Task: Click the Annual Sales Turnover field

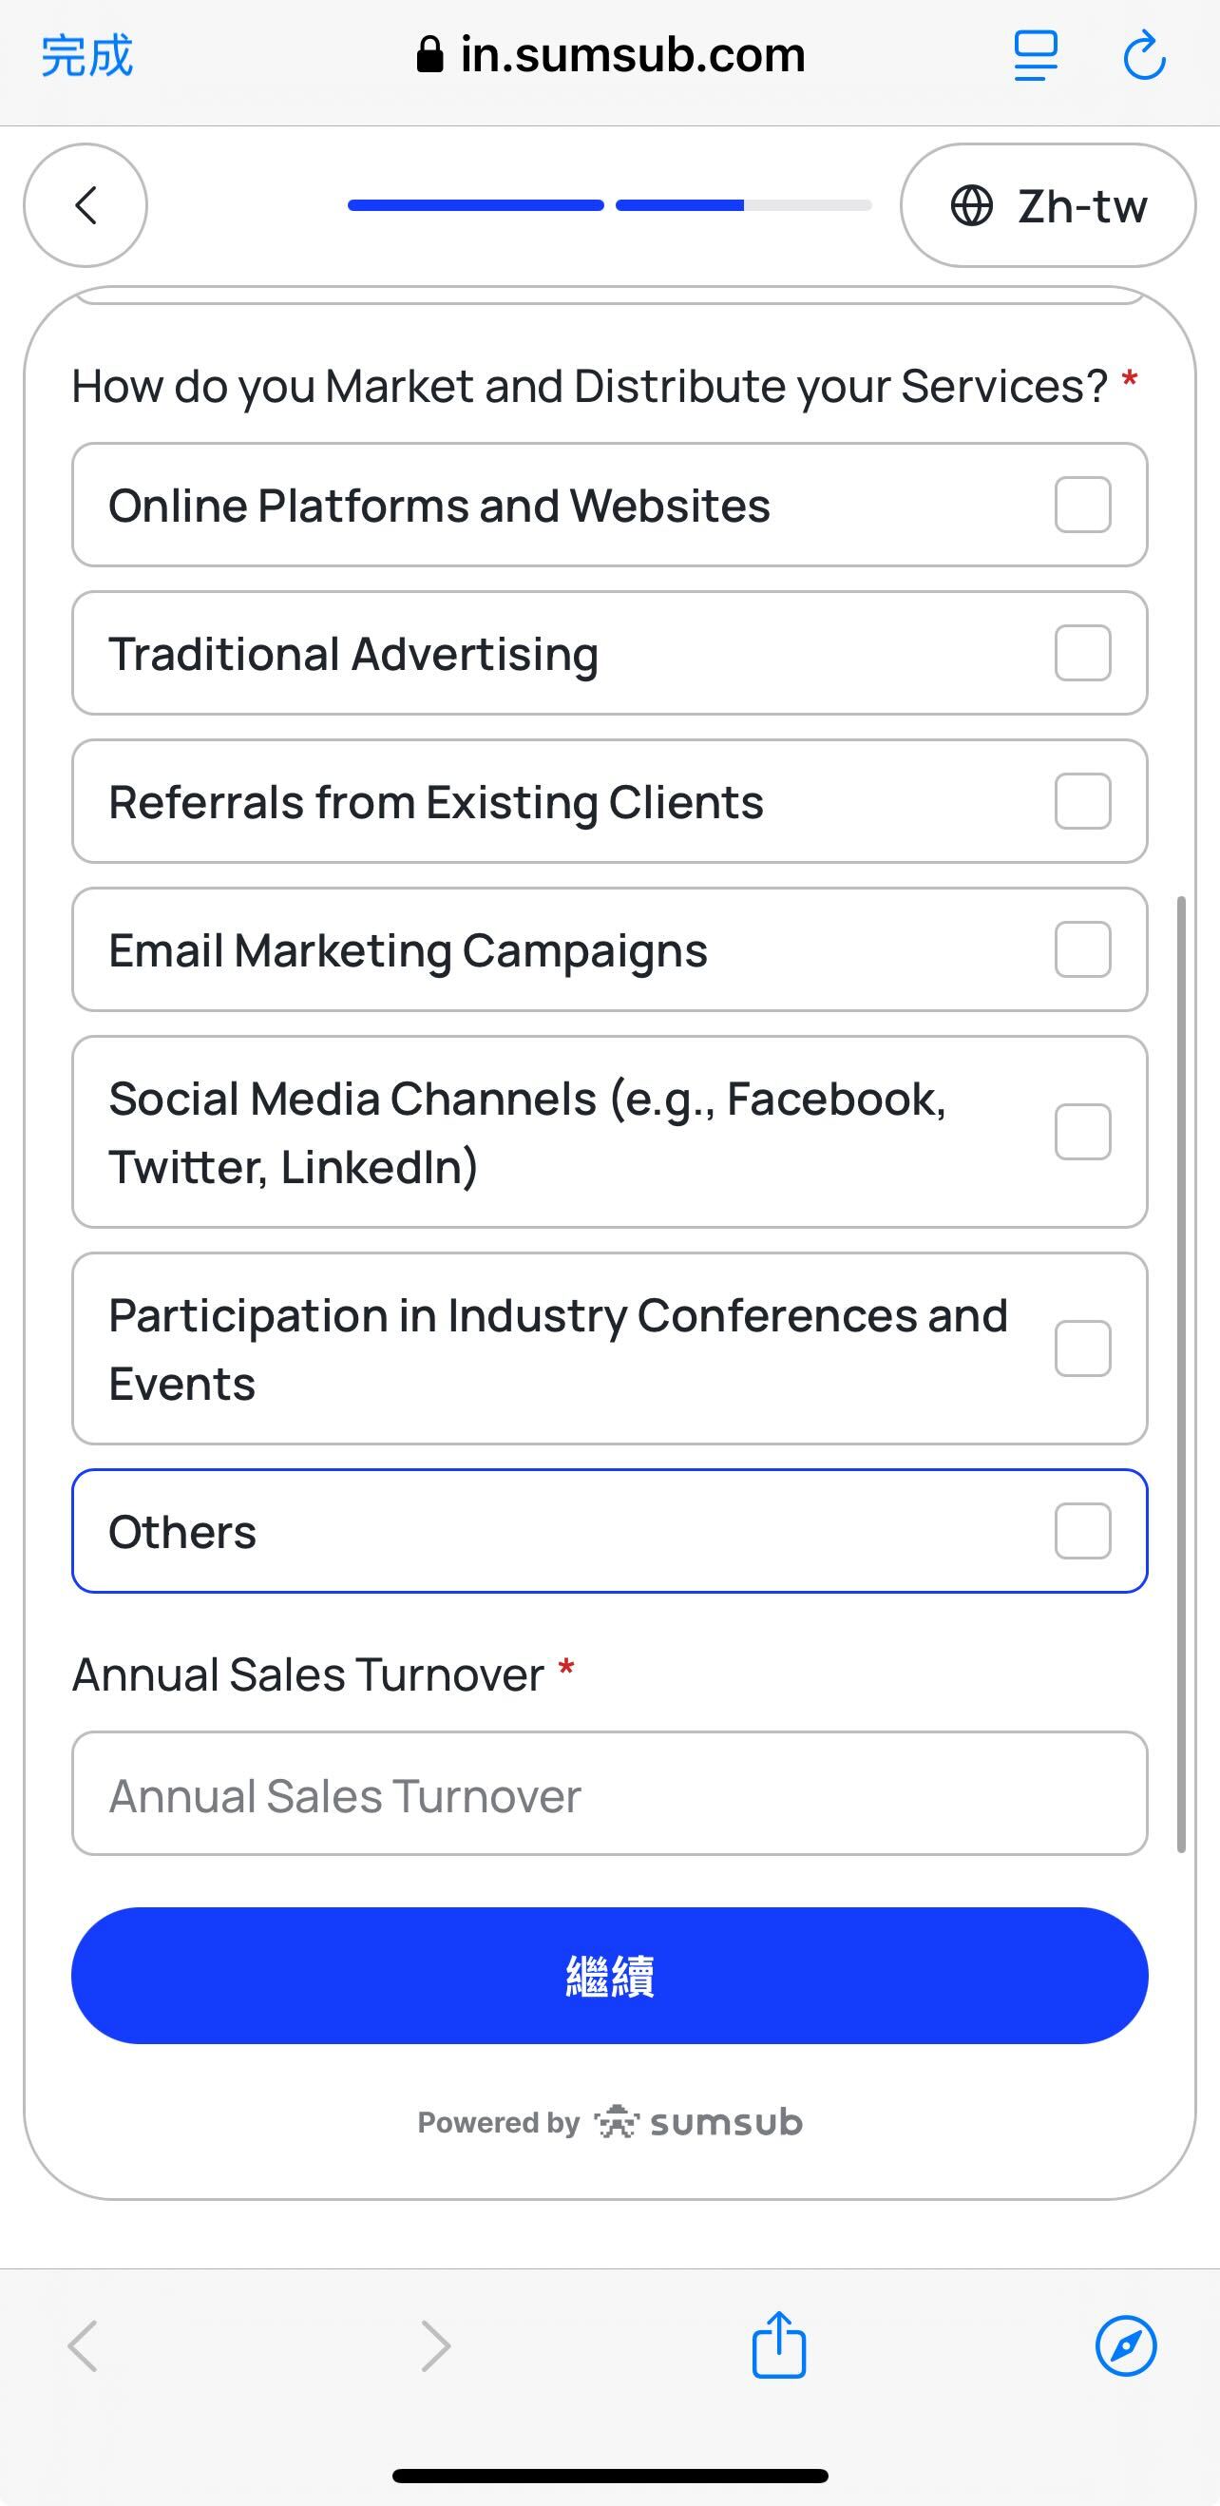Action: point(609,1794)
